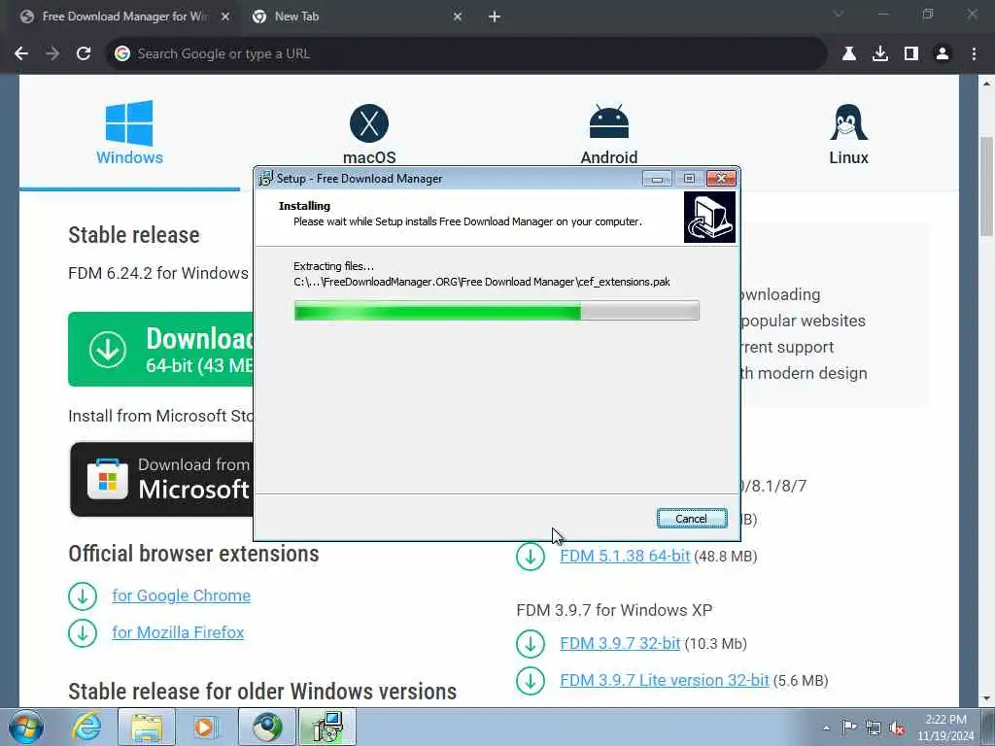
Task: Click the Setup dialog title bar icon
Action: coord(265,179)
